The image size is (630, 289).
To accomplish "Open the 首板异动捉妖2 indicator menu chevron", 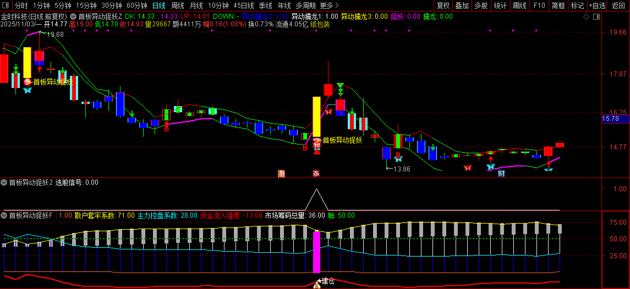I will coord(4,182).
